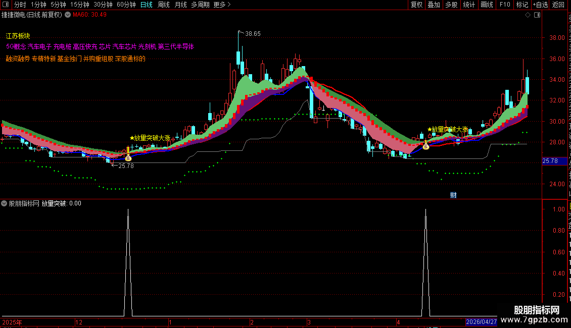Click the 2026/04/27 date marker on the timeline
The height and width of the screenshot is (328, 571).
[482, 322]
